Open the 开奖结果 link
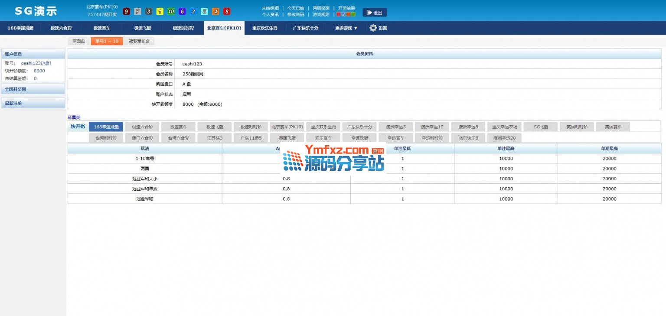 click(x=346, y=8)
